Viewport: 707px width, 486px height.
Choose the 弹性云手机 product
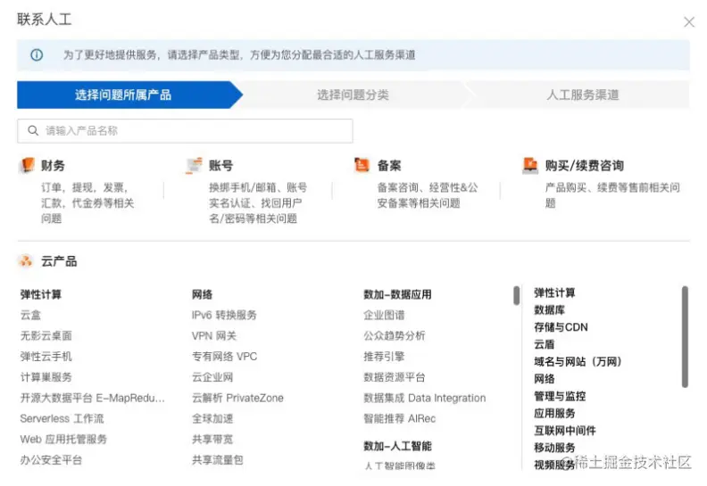(x=46, y=357)
